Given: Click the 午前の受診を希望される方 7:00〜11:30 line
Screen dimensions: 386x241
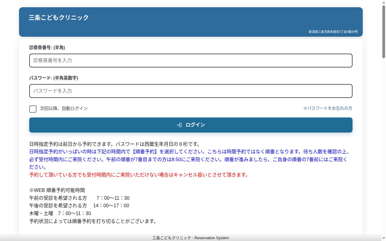Looking at the screenshot, I should 79,198.
